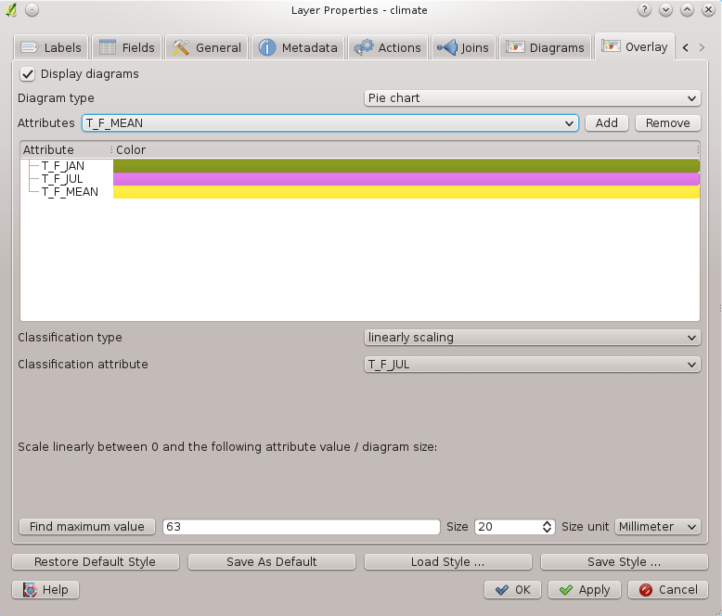This screenshot has height=616, width=722.
Task: Click the Fields tab table icon
Action: [x=108, y=47]
